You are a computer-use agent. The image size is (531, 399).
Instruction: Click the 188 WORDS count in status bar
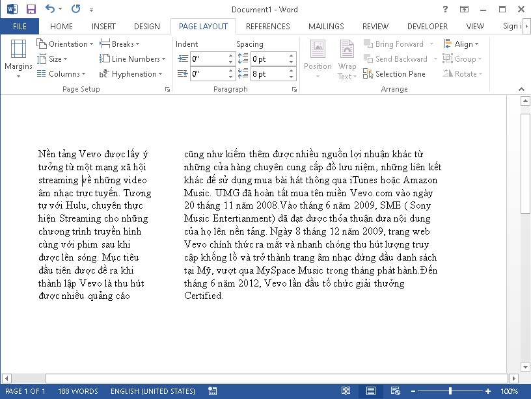click(x=77, y=391)
